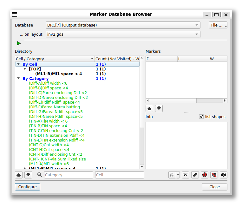242x205 pixels.
Task: Select (TiN-C)TiN enclosing Cnt < 2
Action: click(56, 131)
